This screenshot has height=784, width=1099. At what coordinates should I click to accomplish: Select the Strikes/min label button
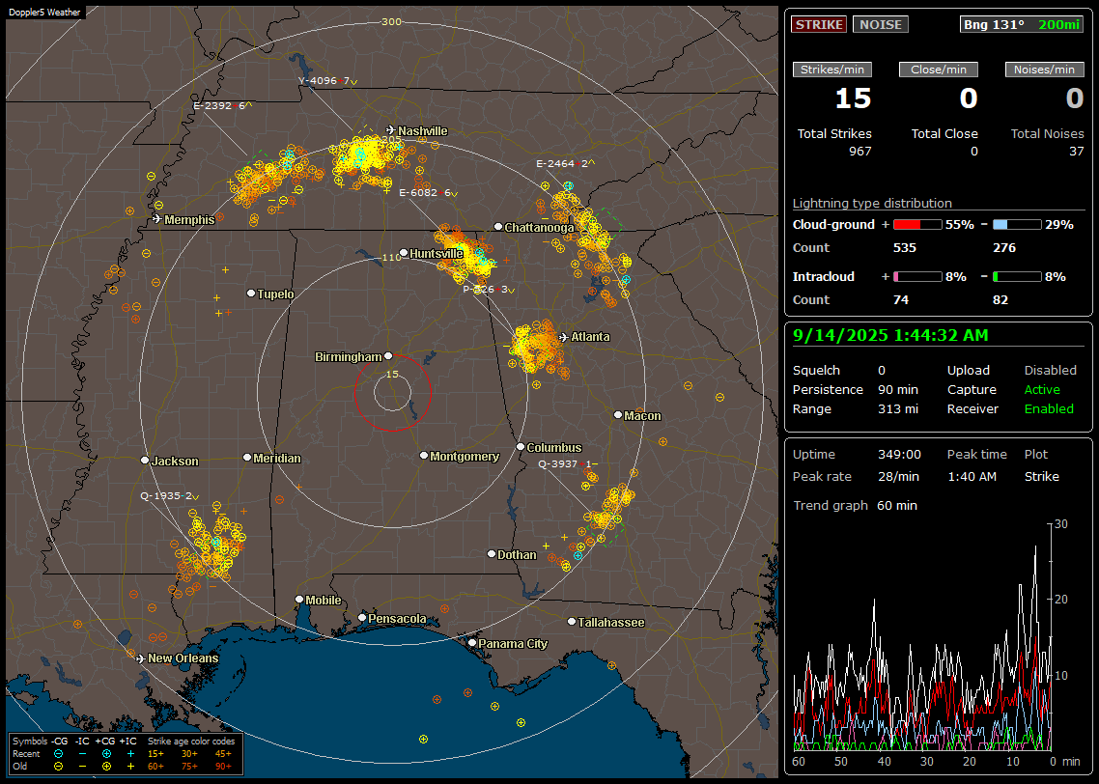831,70
